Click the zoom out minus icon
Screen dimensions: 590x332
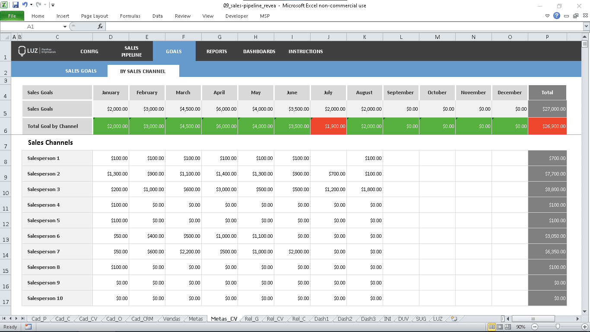pos(534,327)
